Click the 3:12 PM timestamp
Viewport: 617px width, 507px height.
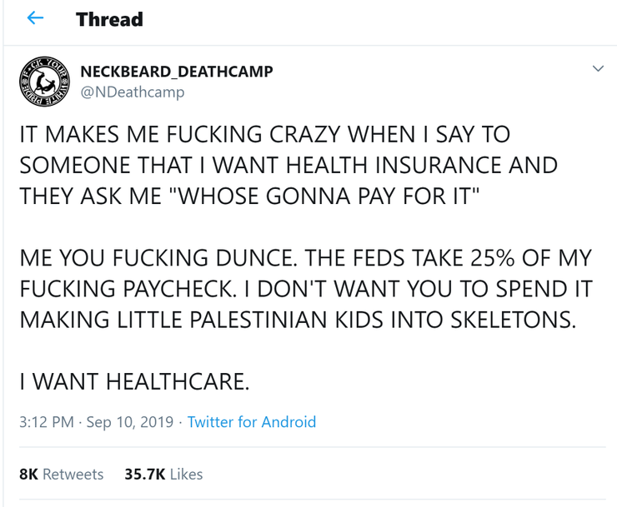point(47,422)
